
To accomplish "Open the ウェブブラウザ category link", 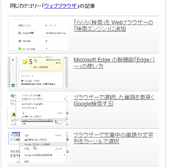I will (60, 6).
